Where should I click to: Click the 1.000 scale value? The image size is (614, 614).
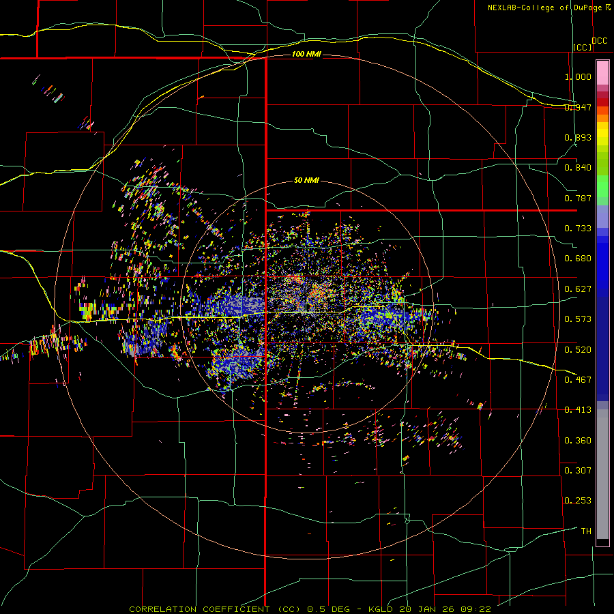(x=578, y=76)
